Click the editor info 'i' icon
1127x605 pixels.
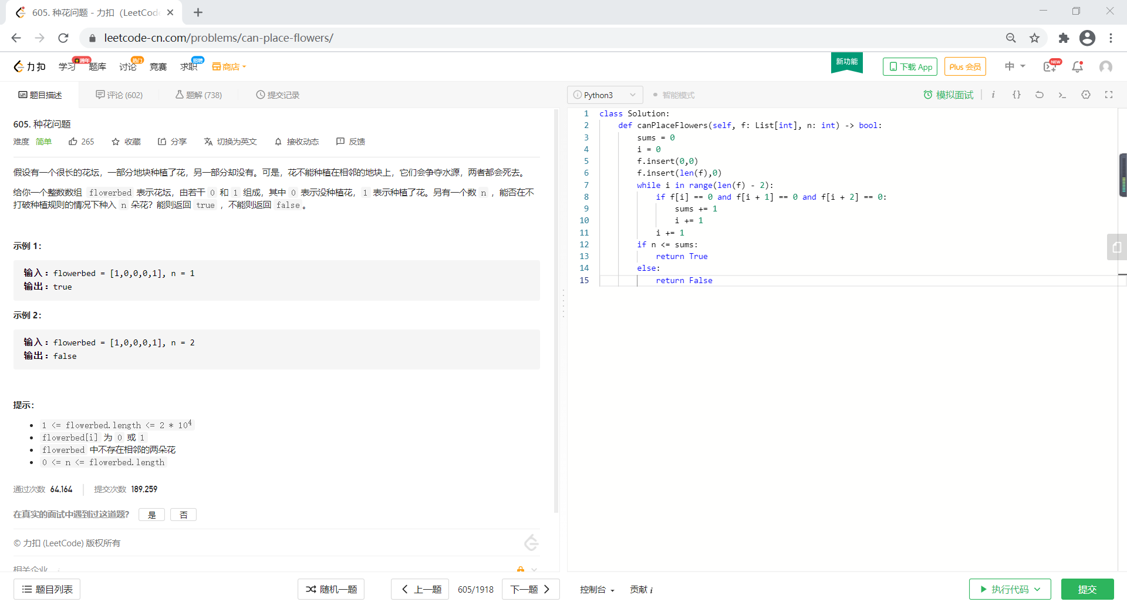click(993, 95)
